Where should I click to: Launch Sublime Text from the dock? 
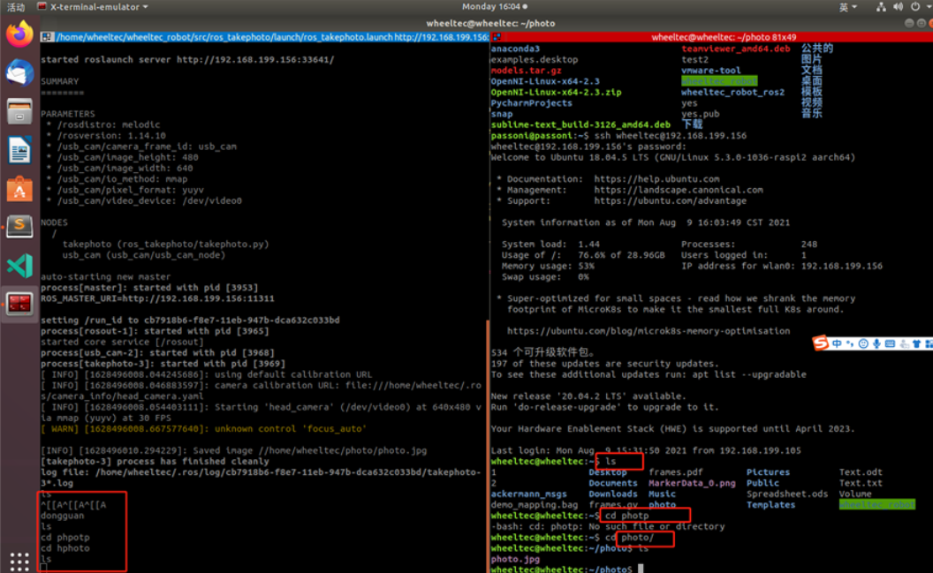19,227
